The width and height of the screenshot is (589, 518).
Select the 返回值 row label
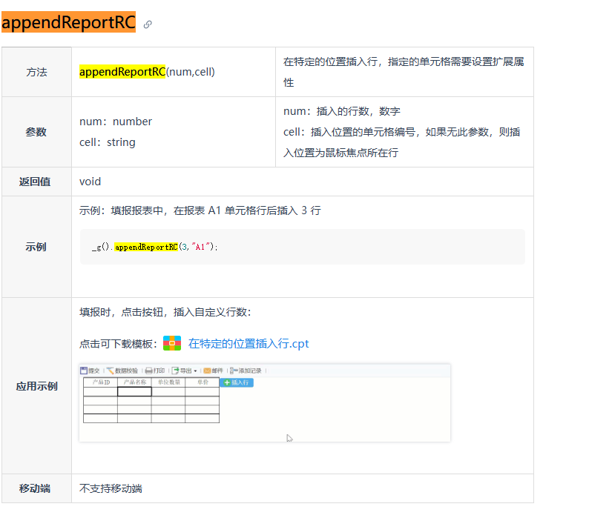pos(35,182)
